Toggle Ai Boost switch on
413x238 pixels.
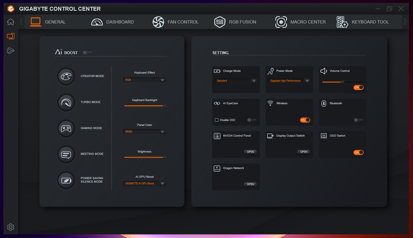pos(88,52)
